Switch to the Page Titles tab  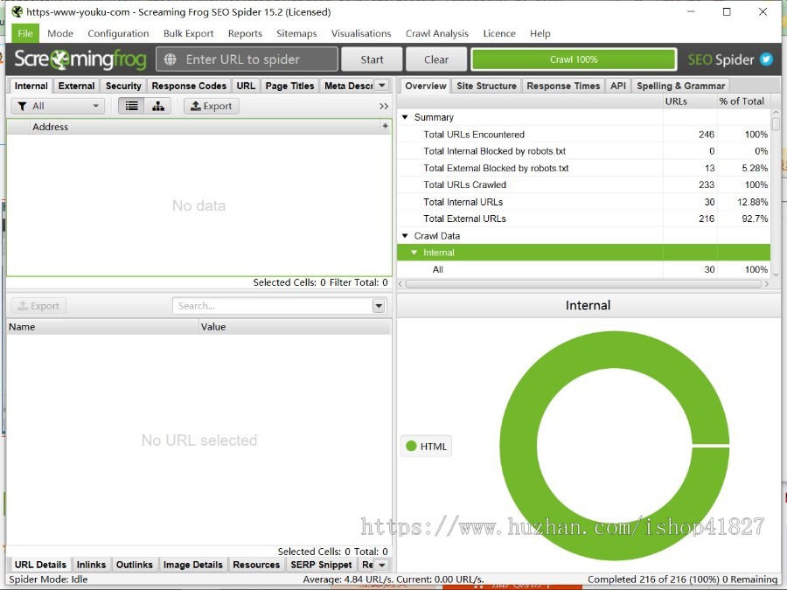tap(289, 86)
